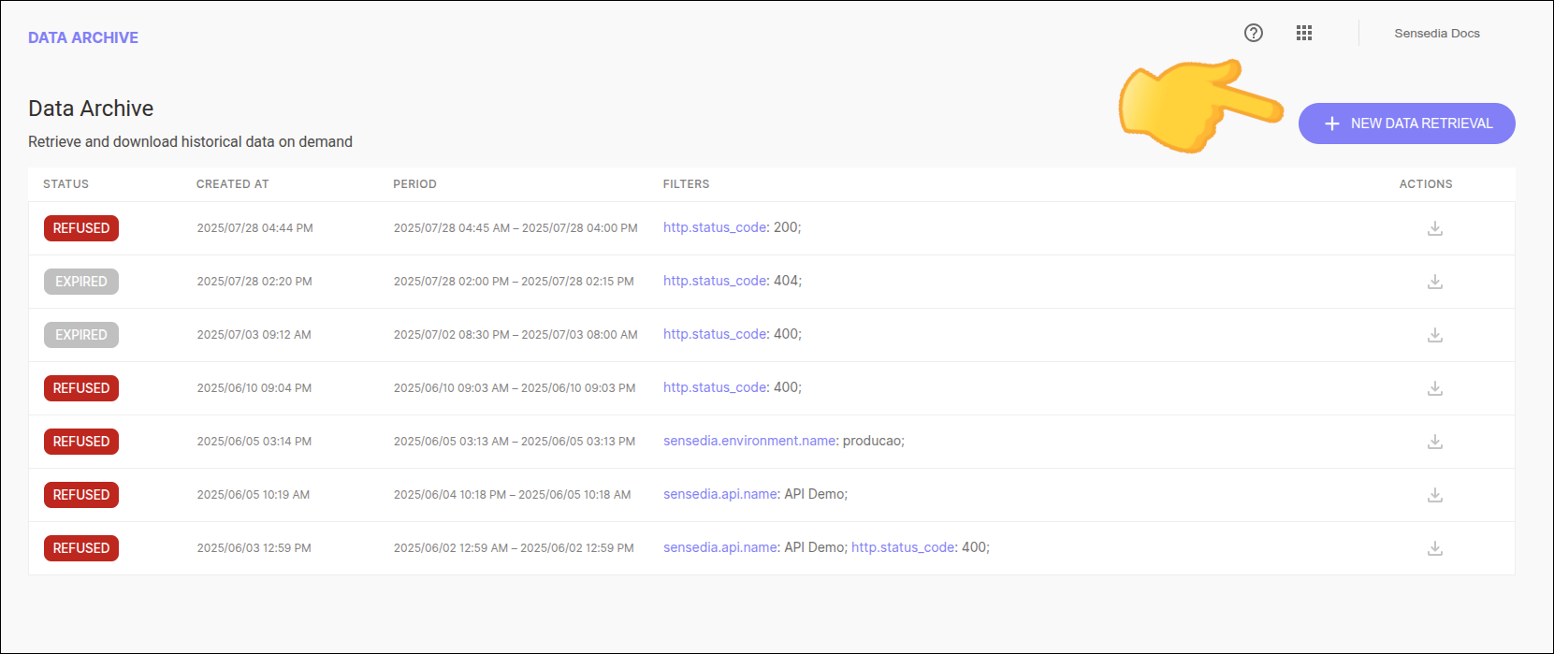Click the sensedia.environment.name filter link
The width and height of the screenshot is (1554, 654).
(x=749, y=441)
